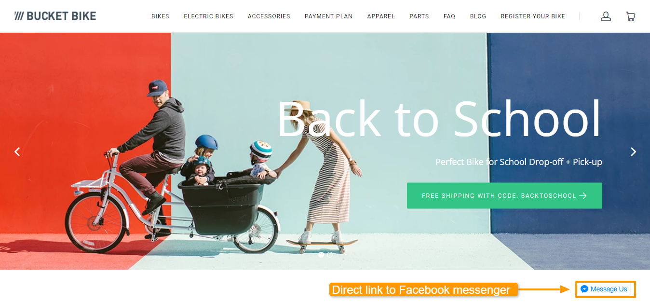
Task: Click the Back to School banner headline
Action: point(440,119)
